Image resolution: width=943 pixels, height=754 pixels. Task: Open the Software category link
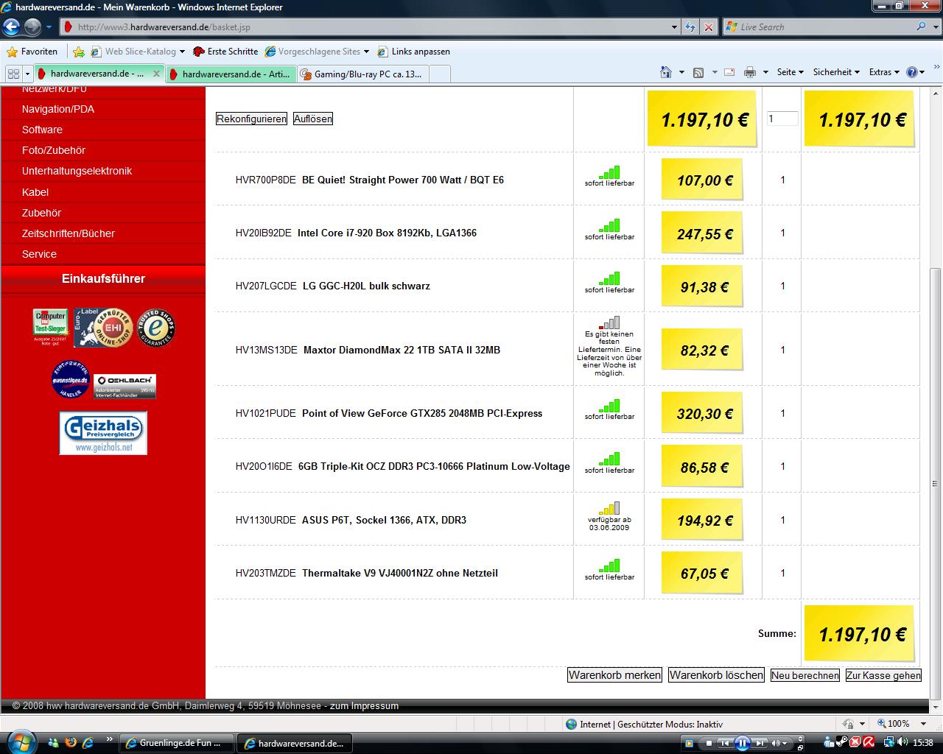pos(42,130)
